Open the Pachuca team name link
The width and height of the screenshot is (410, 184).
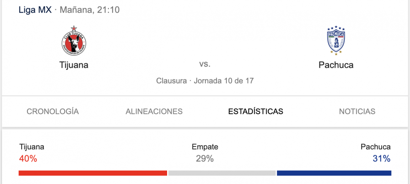[x=336, y=65]
